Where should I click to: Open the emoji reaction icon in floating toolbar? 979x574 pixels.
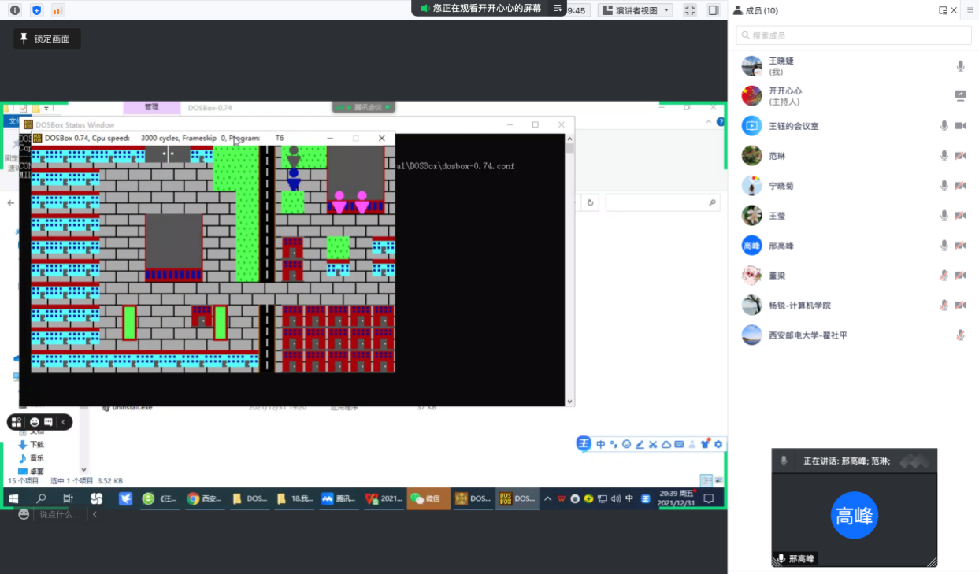coord(34,423)
